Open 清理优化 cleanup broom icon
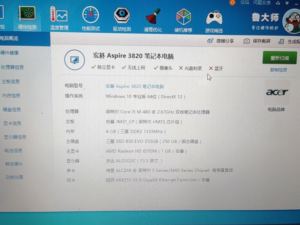The height and width of the screenshot is (225, 300). (152, 20)
